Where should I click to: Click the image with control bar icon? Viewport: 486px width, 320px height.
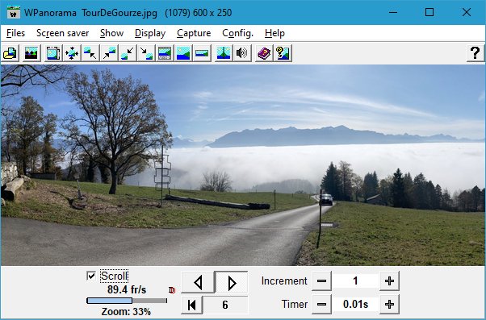[x=165, y=53]
